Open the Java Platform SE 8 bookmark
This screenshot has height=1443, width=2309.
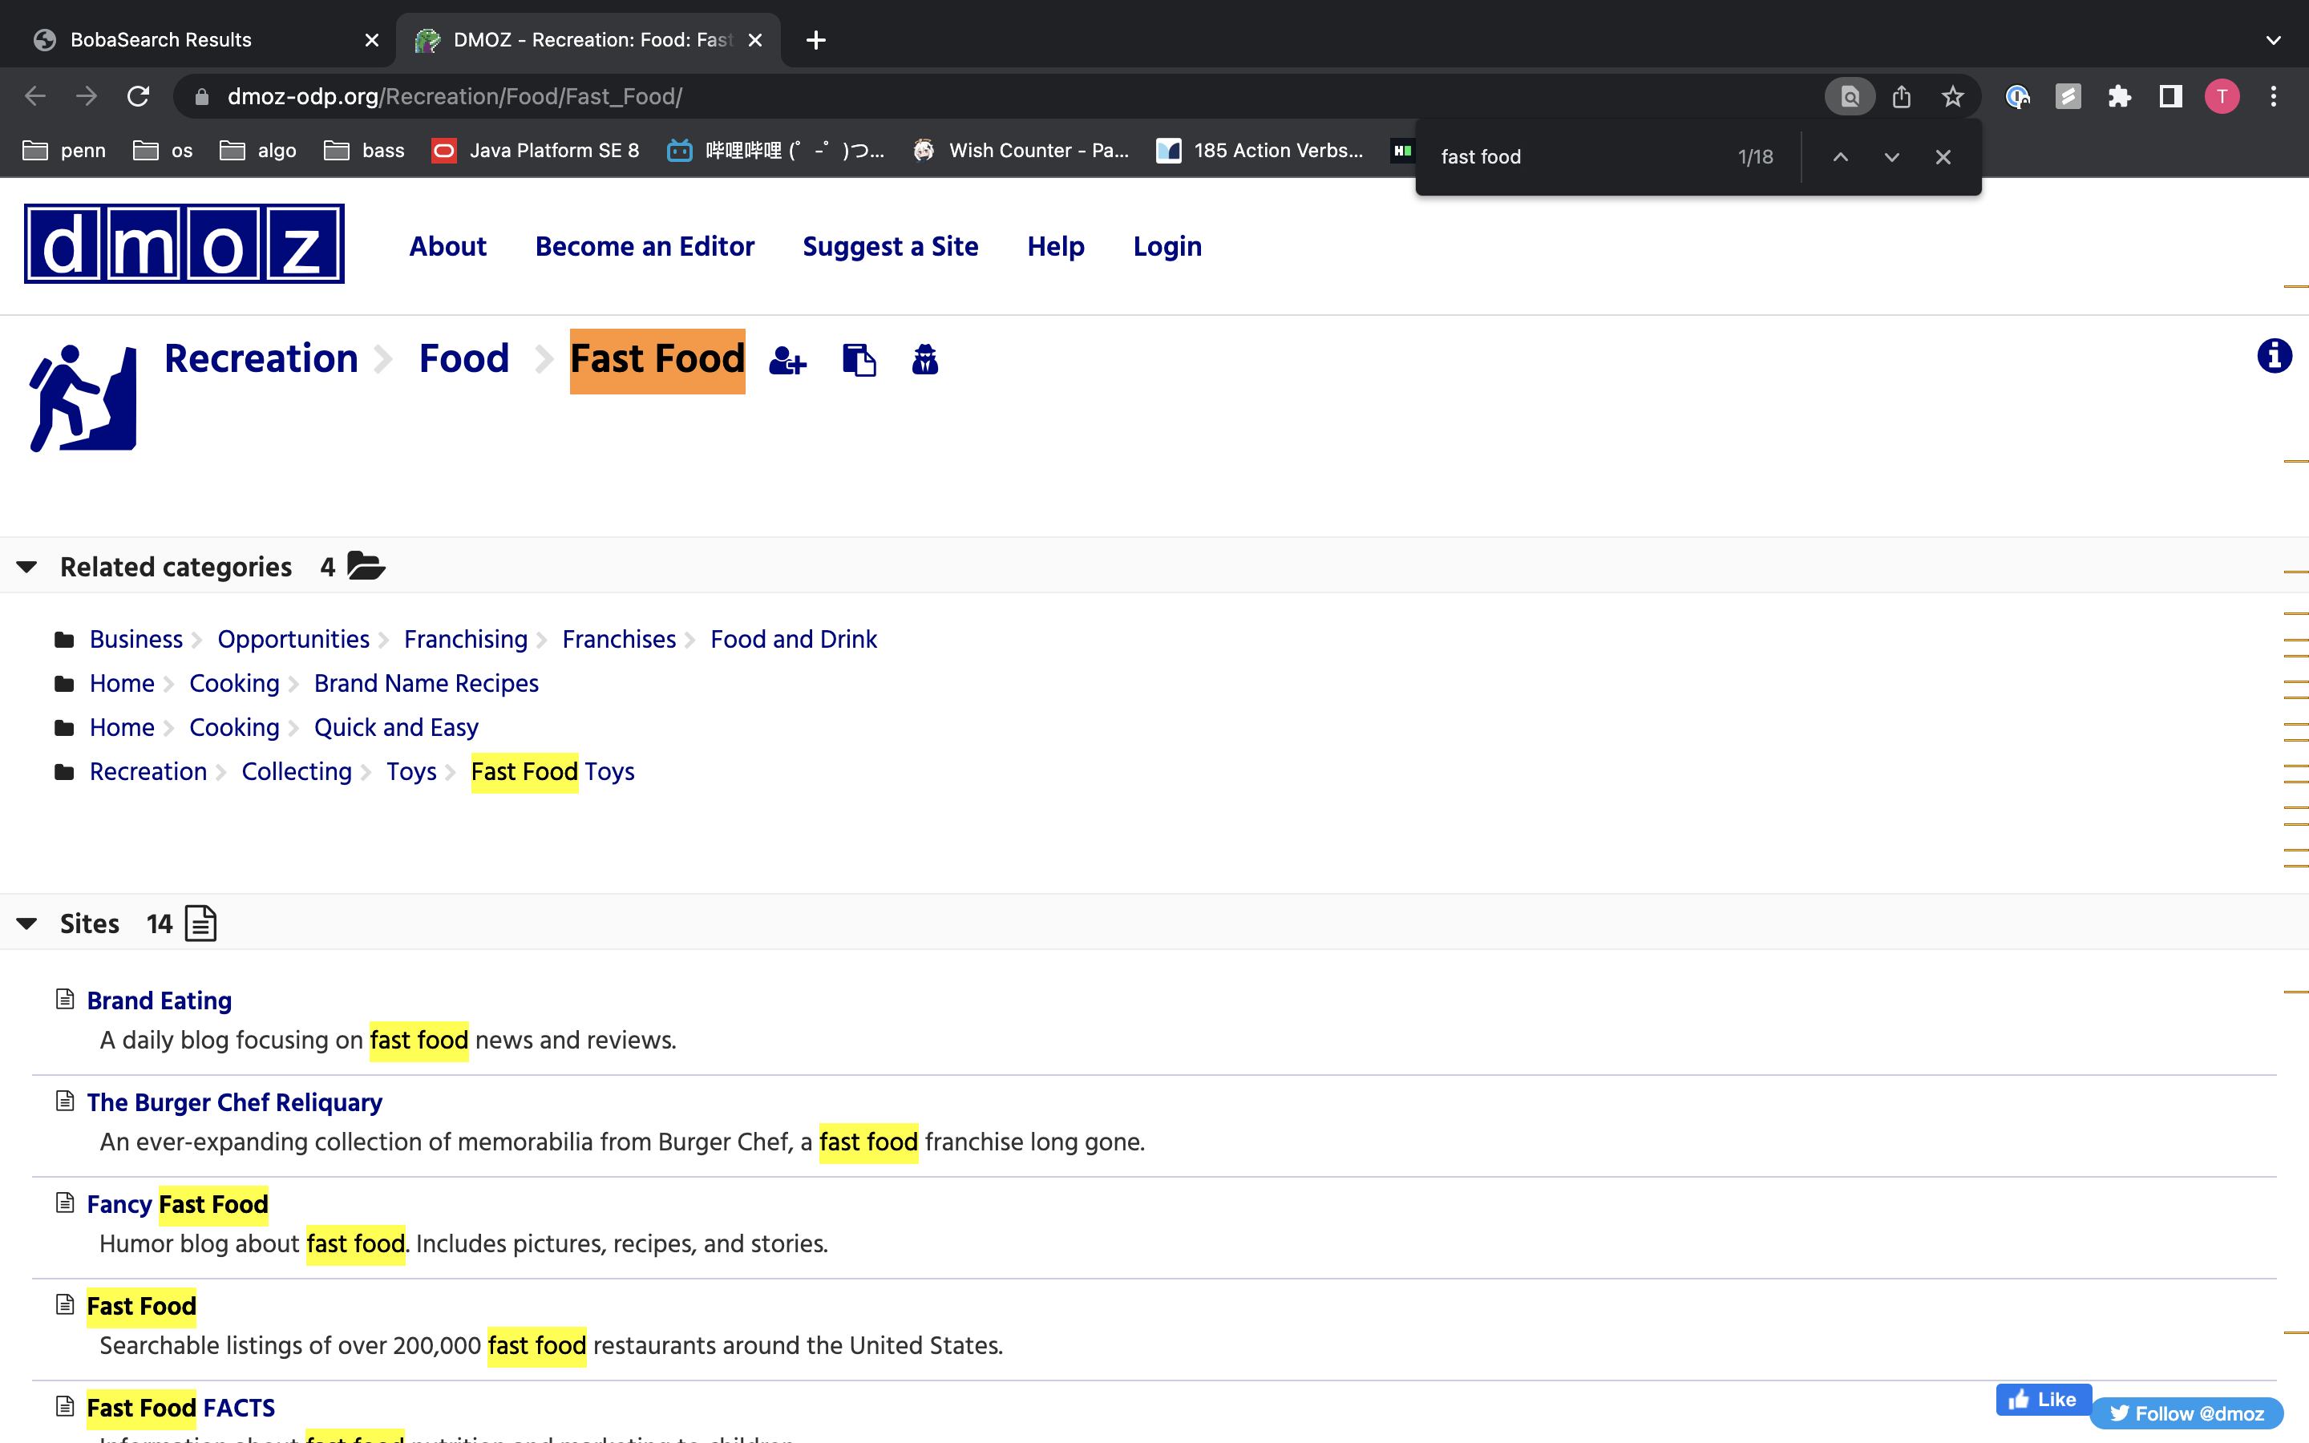coord(534,150)
